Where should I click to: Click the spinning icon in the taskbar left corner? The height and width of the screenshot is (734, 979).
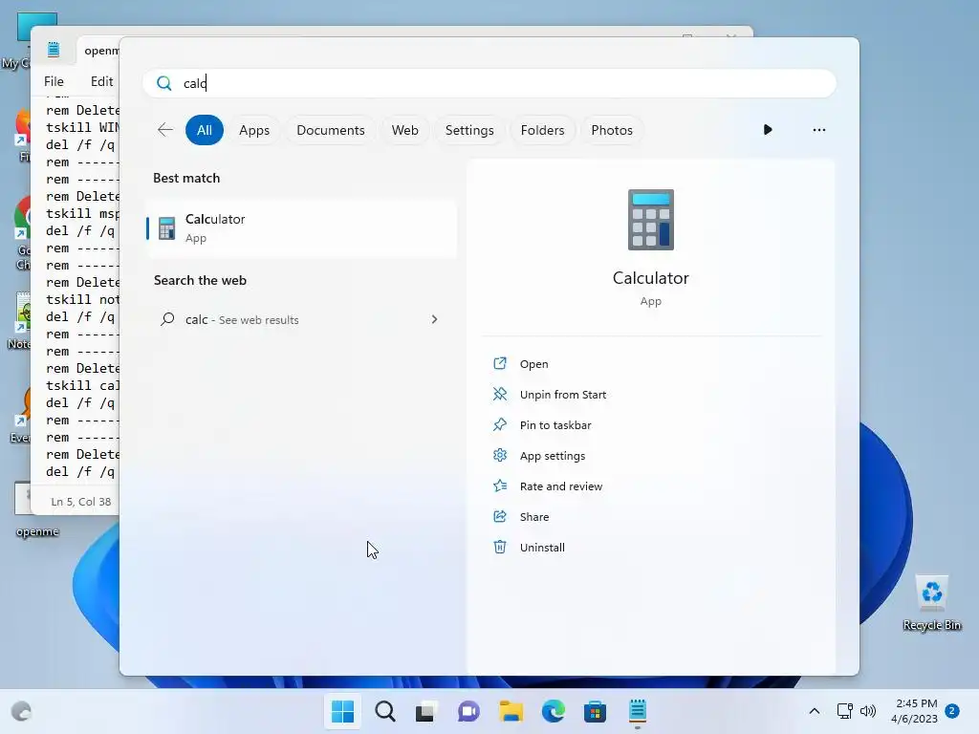click(21, 711)
